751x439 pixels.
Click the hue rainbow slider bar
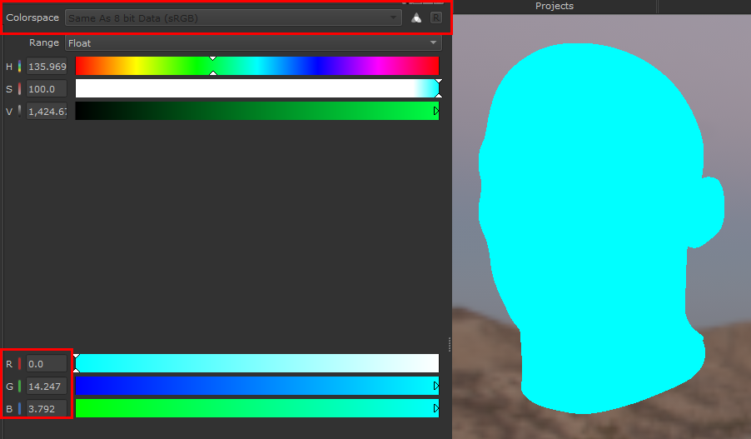click(256, 66)
